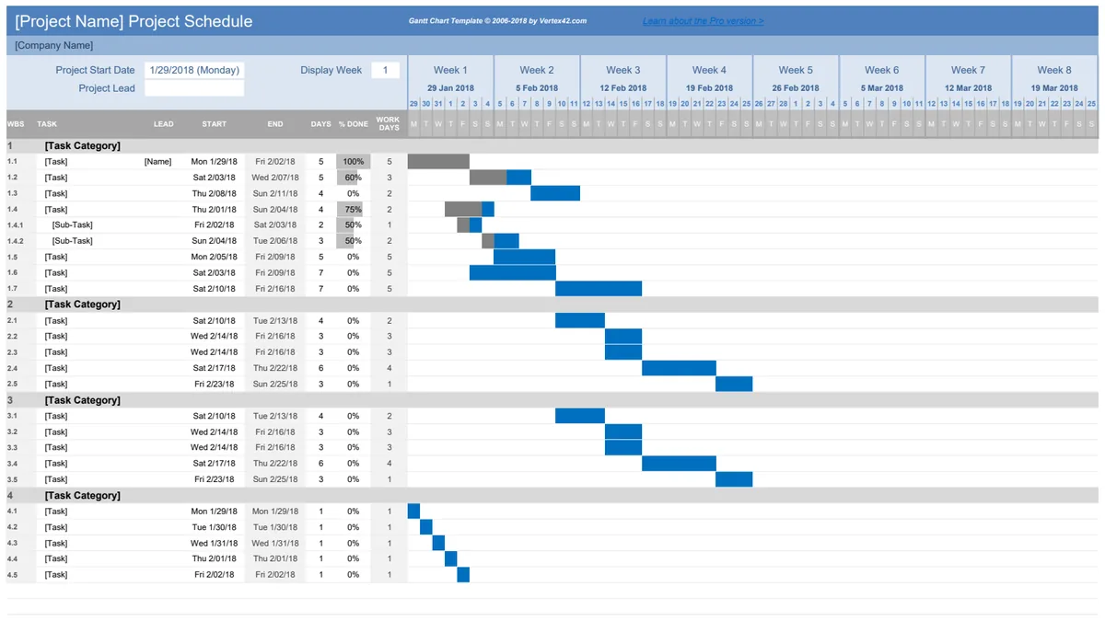Click the 'Week 1' timeline header
Viewport: 1105px width, 621px height.
450,70
